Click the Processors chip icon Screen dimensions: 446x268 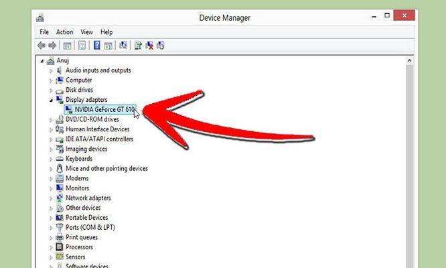60,247
